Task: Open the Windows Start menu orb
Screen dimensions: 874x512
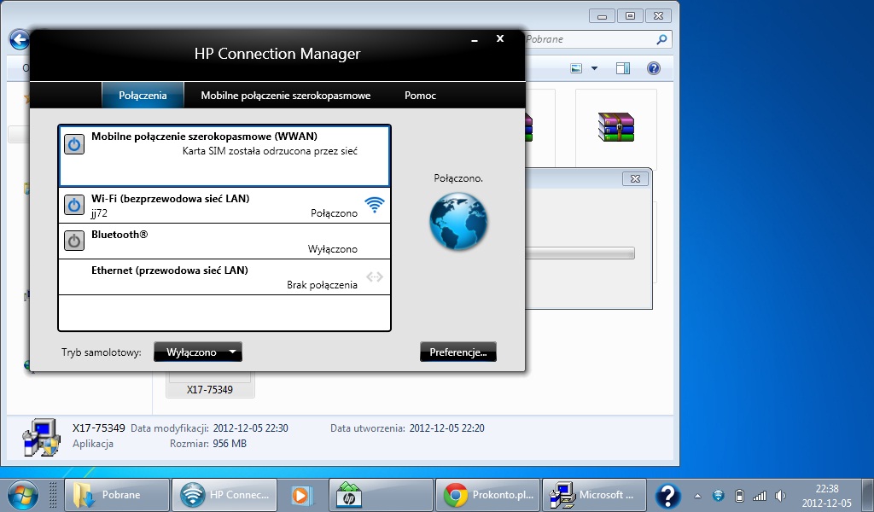Action: coord(21,494)
